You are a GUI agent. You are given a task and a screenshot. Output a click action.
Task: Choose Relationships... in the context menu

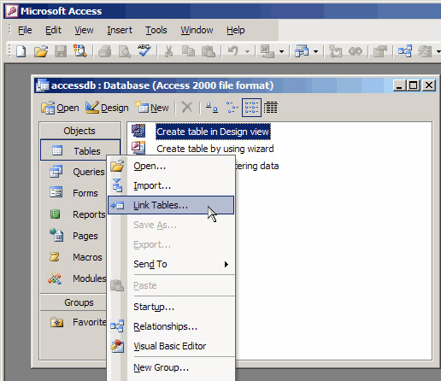(x=171, y=326)
